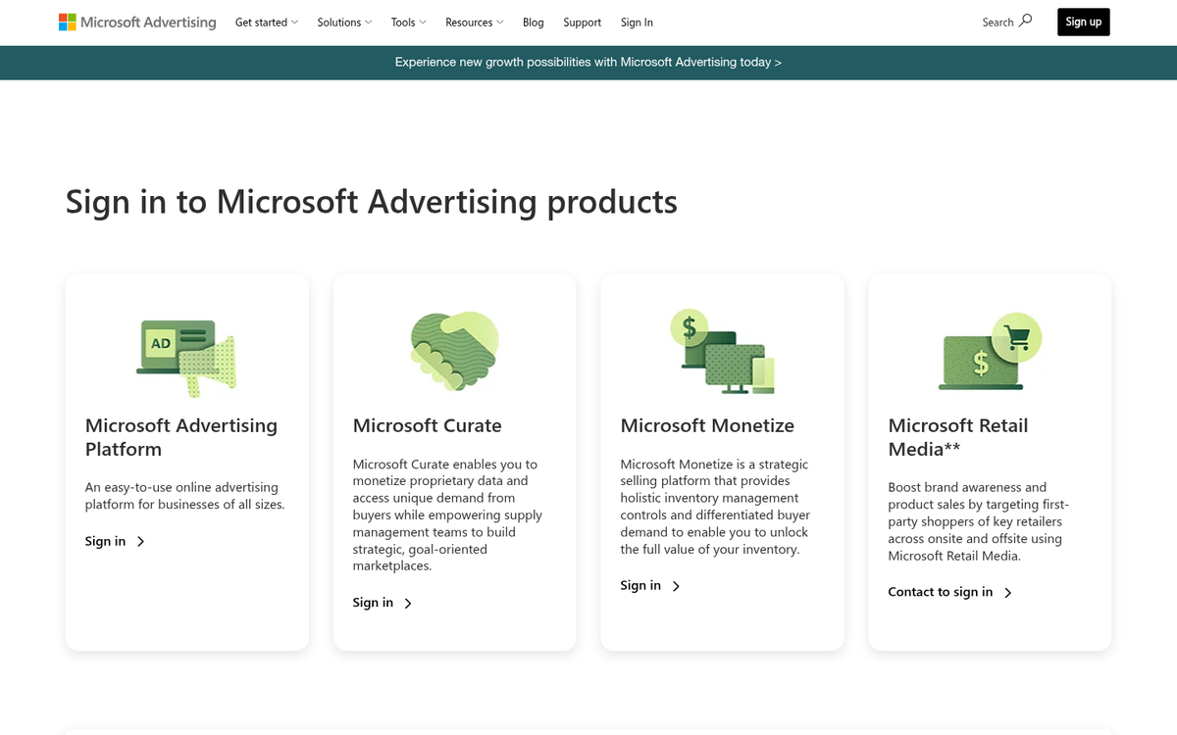Click Sign In in the top navigation
The width and height of the screenshot is (1177, 735).
636,22
